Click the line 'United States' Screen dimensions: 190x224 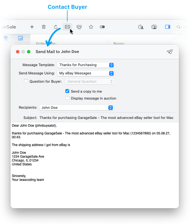(x=22, y=164)
